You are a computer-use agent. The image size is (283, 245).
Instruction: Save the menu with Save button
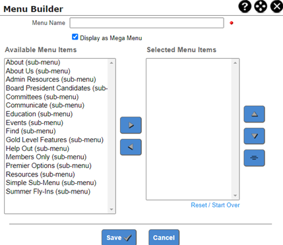[x=119, y=238]
